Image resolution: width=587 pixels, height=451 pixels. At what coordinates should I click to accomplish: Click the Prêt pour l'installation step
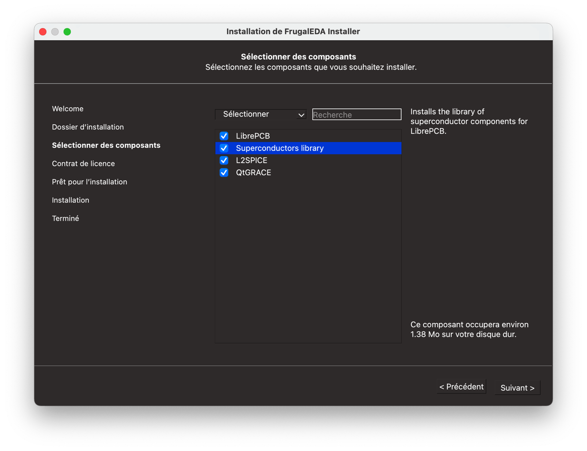90,182
